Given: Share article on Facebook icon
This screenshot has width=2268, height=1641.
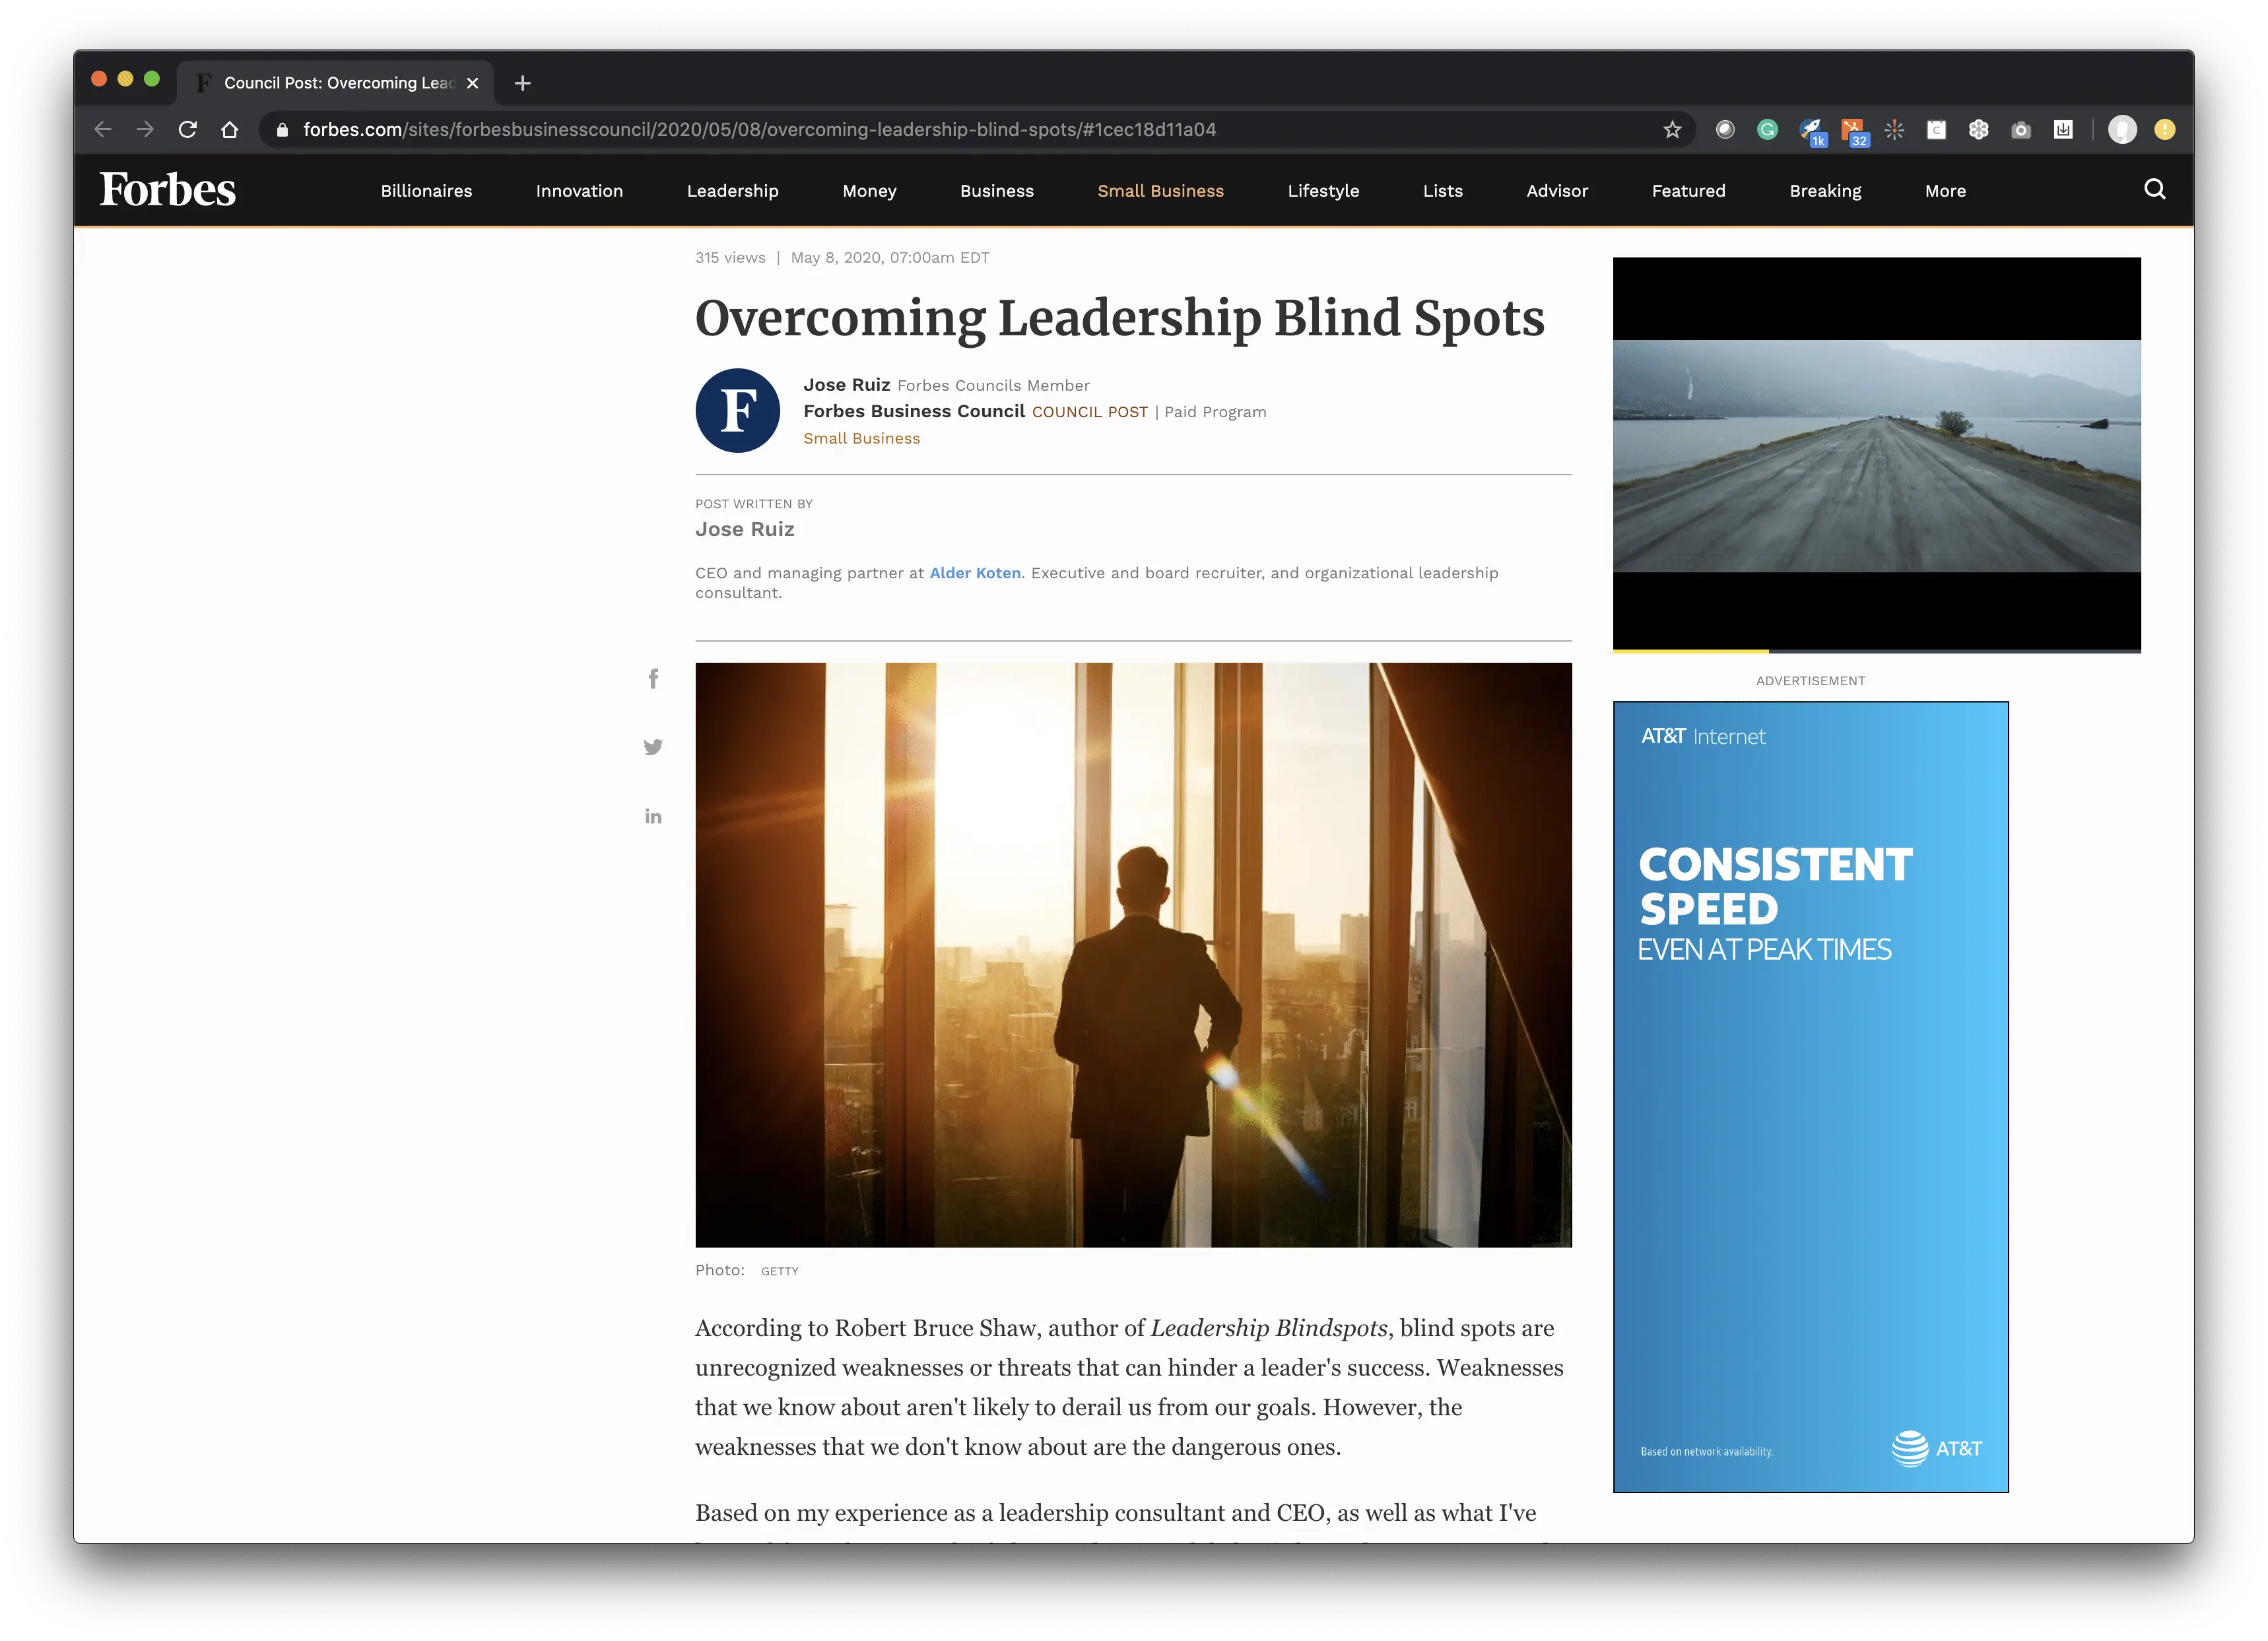Looking at the screenshot, I should 653,679.
